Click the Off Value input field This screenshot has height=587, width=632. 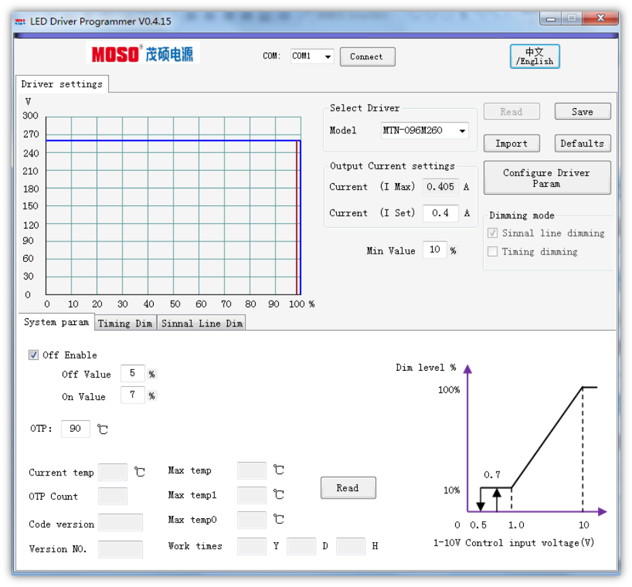pos(132,373)
